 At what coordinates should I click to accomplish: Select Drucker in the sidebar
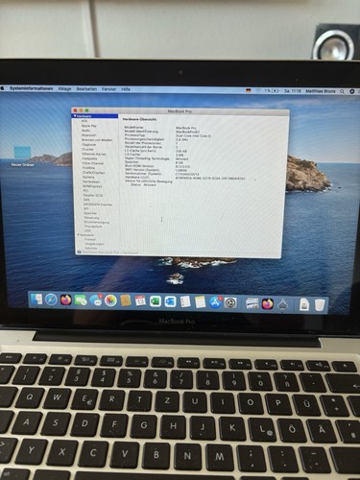click(x=88, y=149)
